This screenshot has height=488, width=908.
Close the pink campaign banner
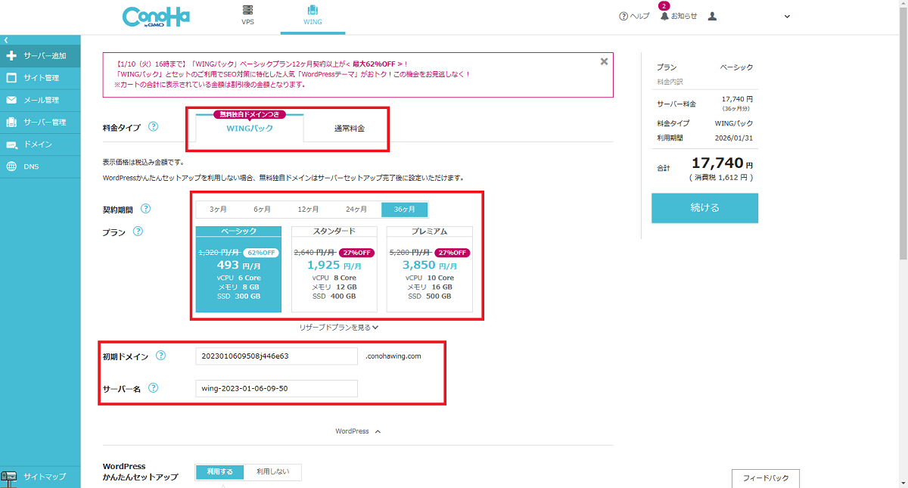(x=604, y=62)
